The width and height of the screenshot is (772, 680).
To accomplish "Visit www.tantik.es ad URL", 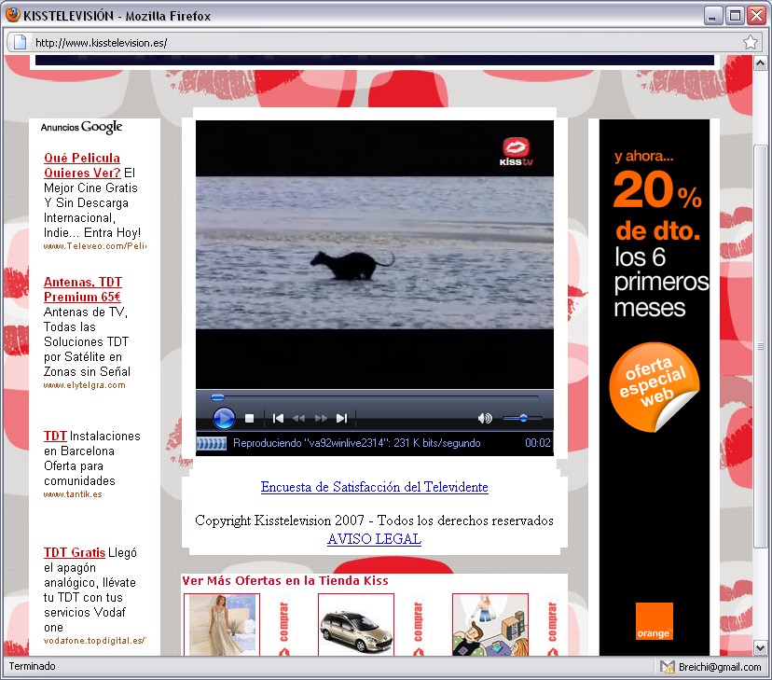I will click(73, 493).
